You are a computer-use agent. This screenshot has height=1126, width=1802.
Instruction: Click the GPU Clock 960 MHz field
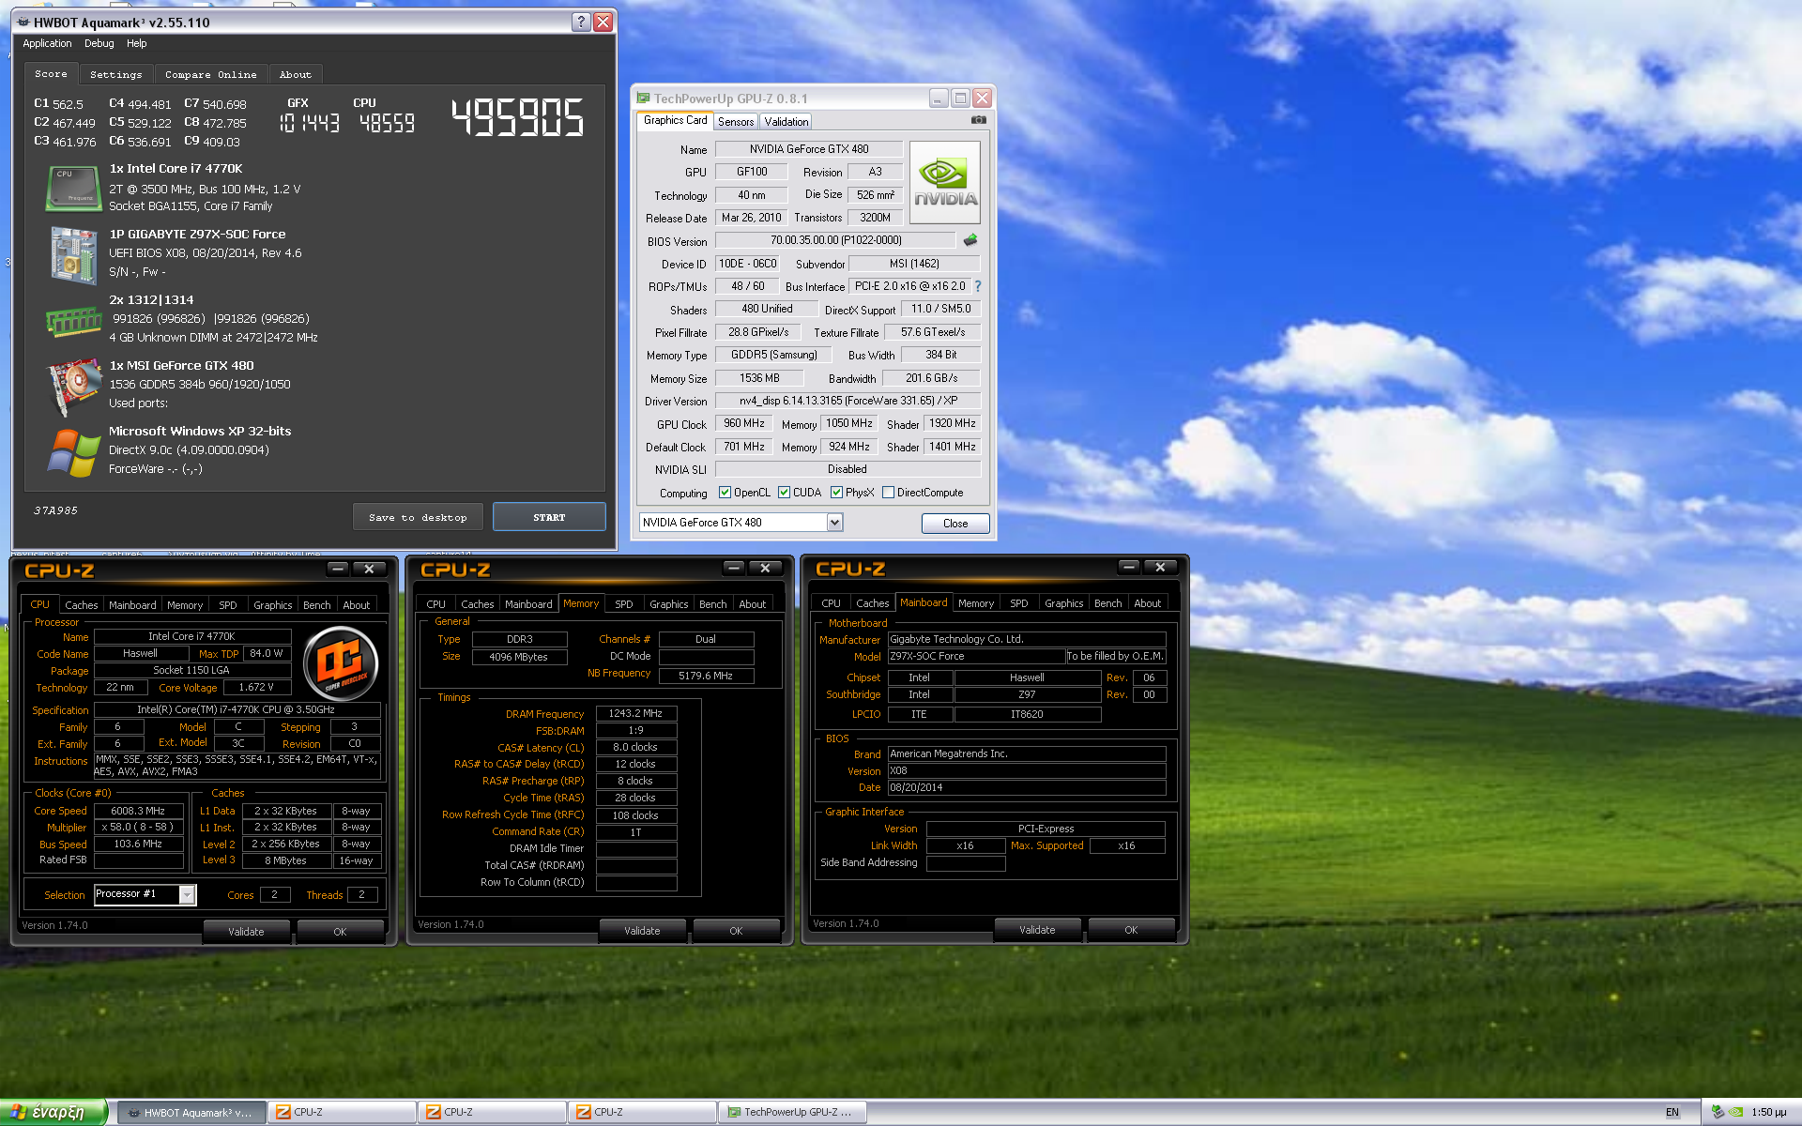point(743,424)
